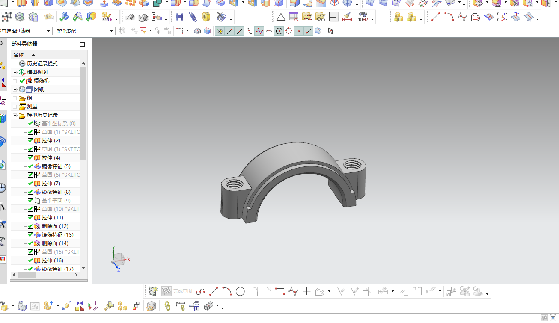Uncheck the 镜像特征 (5) feature checkbox
The height and width of the screenshot is (323, 559).
point(30,166)
